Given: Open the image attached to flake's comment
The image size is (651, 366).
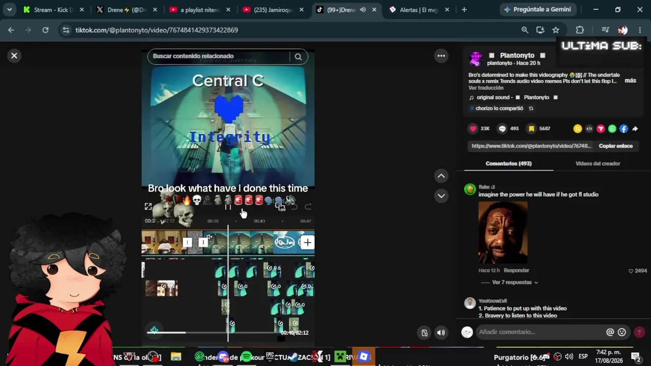Looking at the screenshot, I should coord(502,232).
